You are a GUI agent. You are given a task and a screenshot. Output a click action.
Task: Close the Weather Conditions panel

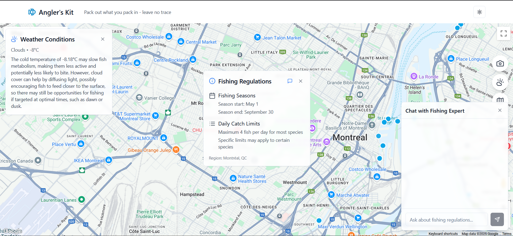(103, 39)
